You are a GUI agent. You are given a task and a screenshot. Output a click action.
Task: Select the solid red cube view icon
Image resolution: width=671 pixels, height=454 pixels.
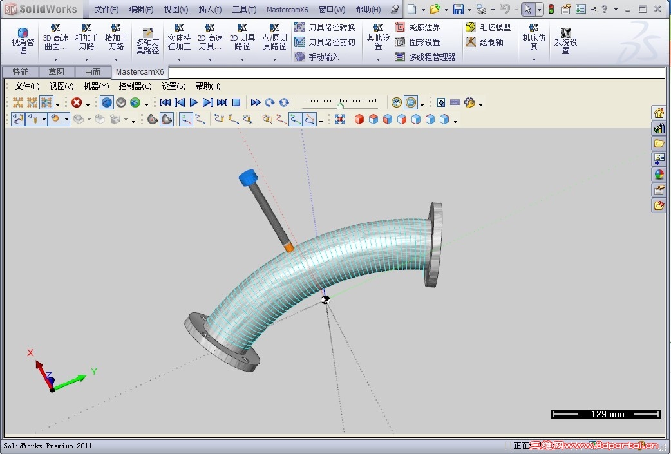(359, 119)
